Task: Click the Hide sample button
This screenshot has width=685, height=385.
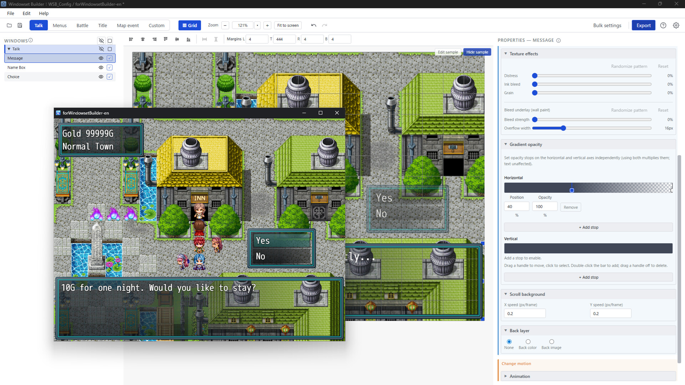Action: pyautogui.click(x=477, y=52)
